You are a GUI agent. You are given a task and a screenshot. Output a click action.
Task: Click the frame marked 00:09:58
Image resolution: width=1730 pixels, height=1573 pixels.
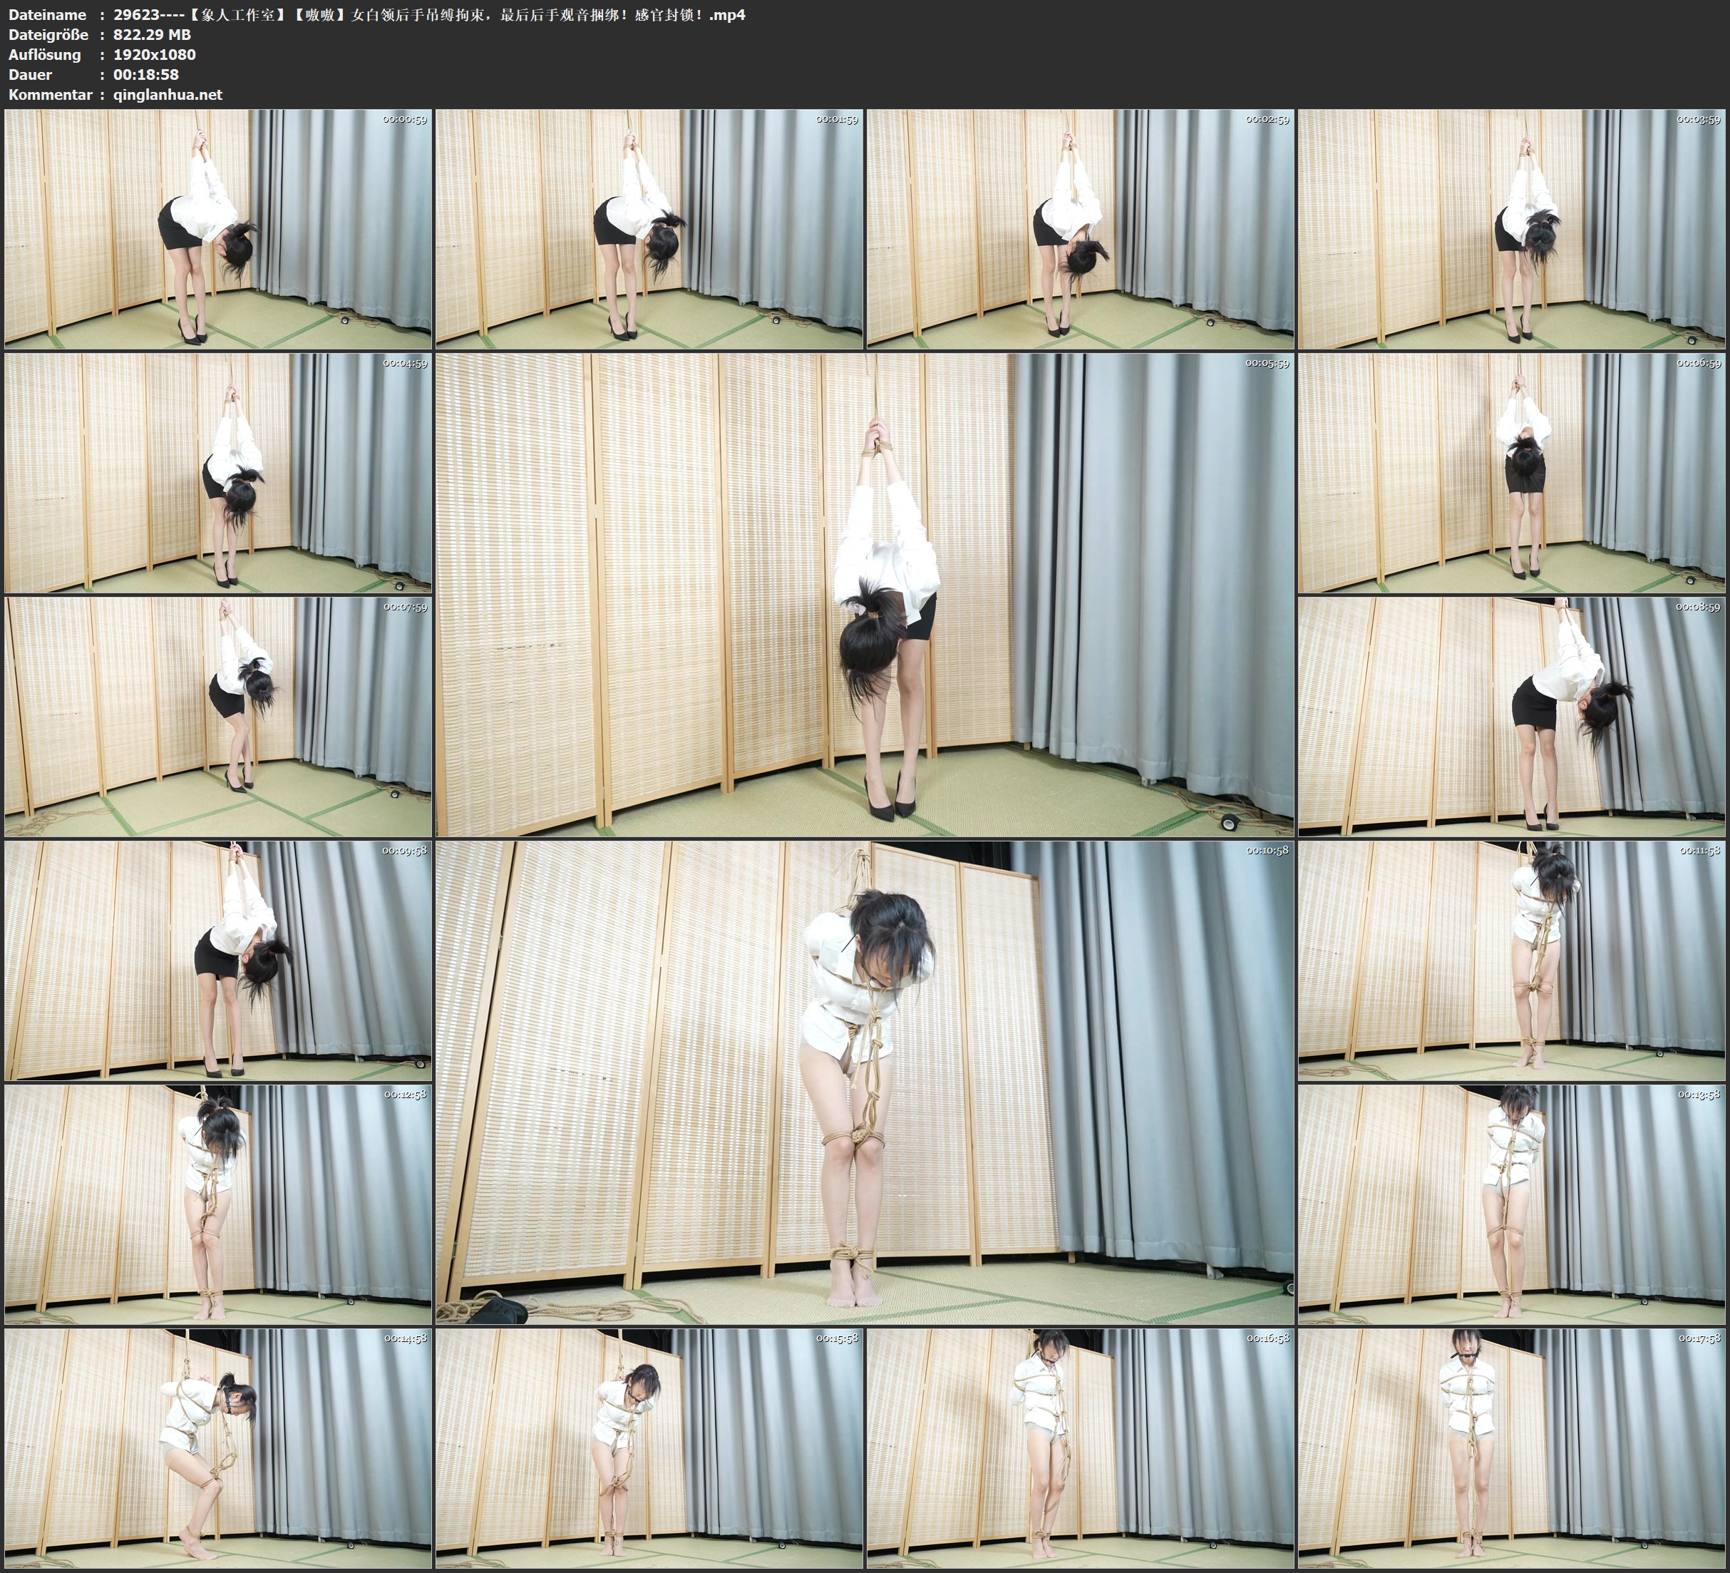pyautogui.click(x=218, y=960)
